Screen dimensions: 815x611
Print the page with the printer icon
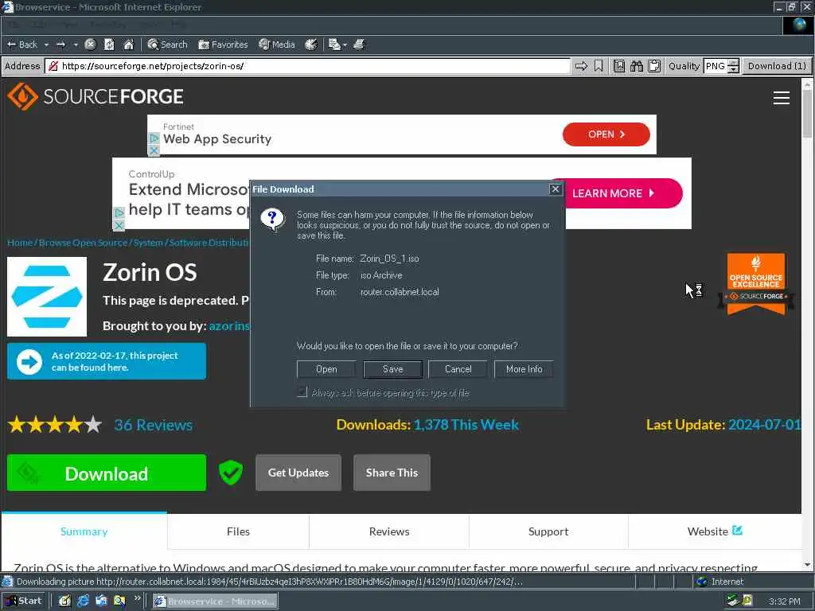359,45
